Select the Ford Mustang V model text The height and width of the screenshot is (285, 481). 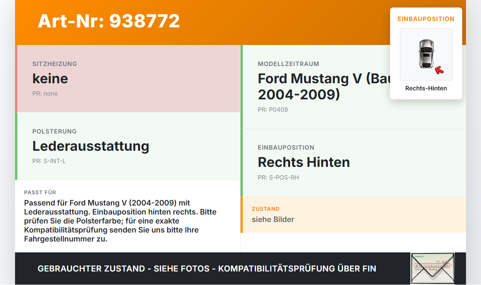click(324, 86)
